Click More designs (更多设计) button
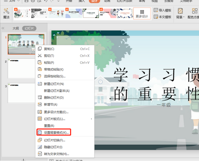 point(142,14)
